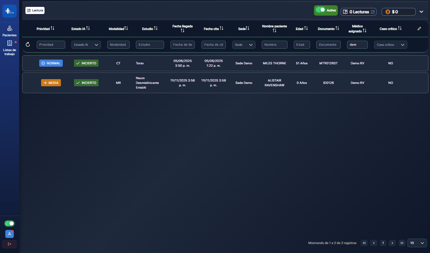Go to the last page of results

(402, 243)
